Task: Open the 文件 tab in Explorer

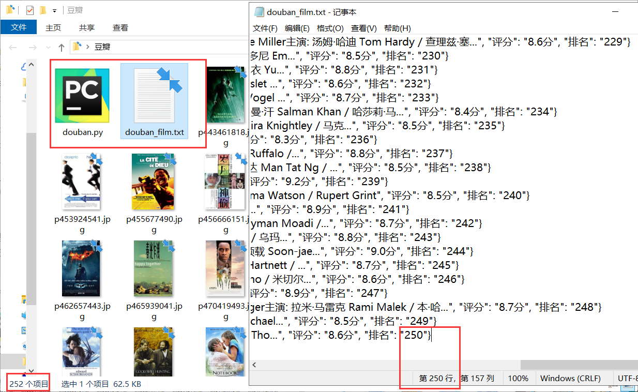Action: [19, 27]
